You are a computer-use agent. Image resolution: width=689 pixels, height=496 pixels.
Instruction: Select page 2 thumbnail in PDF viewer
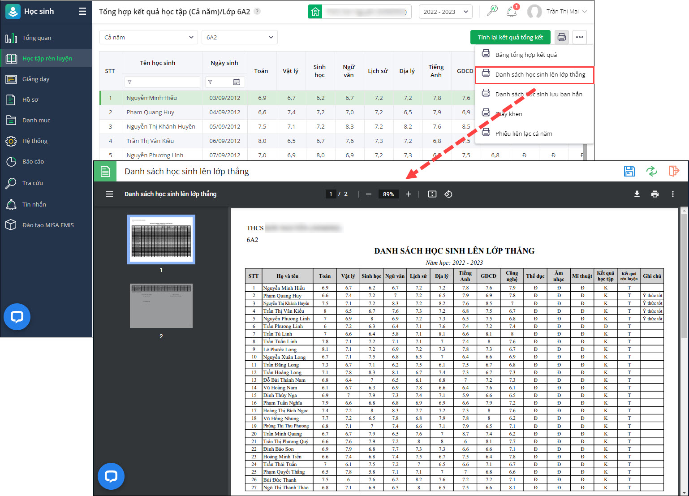pos(161,306)
